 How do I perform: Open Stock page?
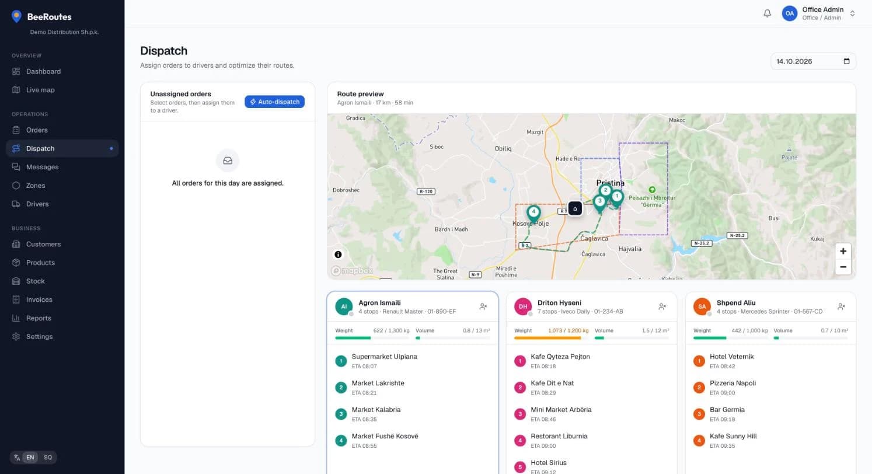62,281
